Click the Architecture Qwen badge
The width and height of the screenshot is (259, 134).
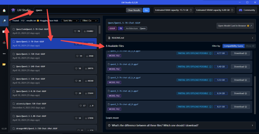(136, 28)
